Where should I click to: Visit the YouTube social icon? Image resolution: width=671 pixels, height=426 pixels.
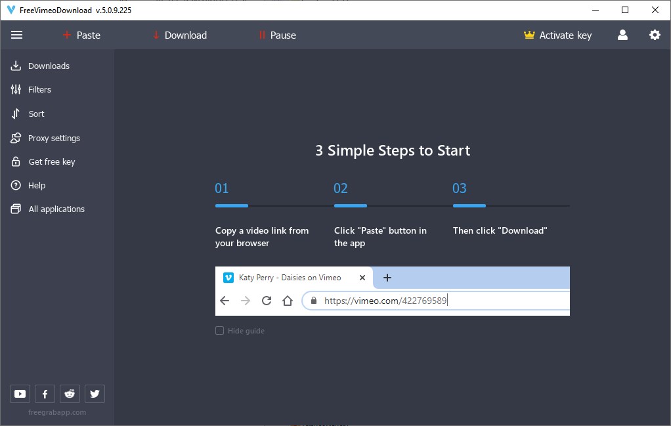(20, 393)
